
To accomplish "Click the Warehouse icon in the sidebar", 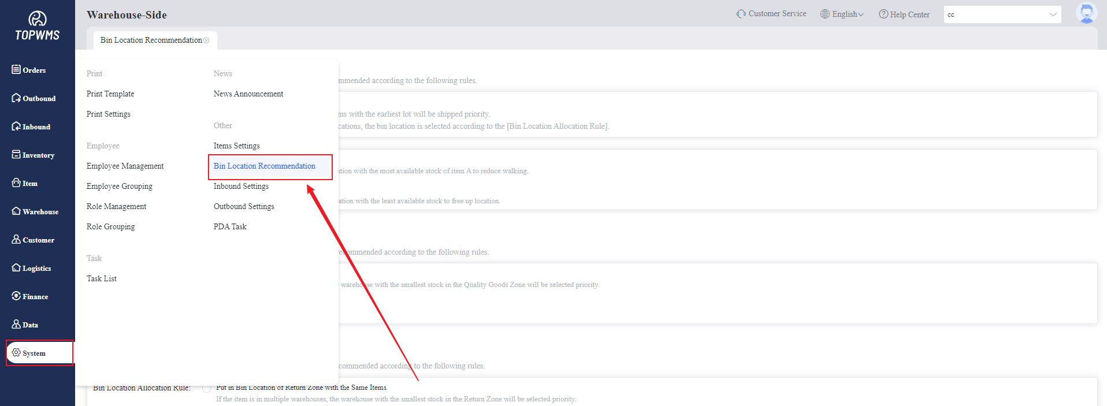I will pos(16,211).
